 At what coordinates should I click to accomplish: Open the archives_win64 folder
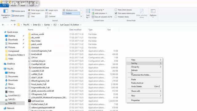(x=36, y=34)
